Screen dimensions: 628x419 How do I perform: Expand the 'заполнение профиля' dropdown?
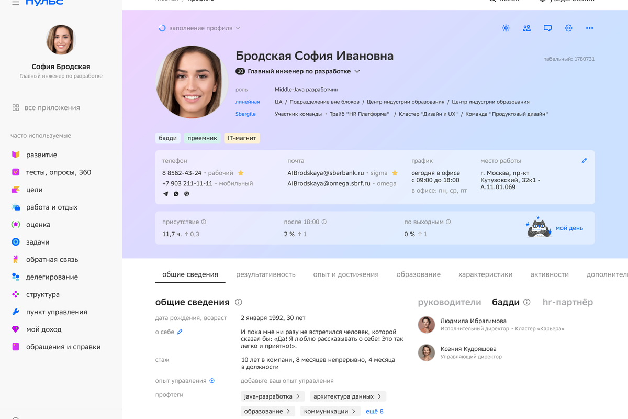click(x=238, y=28)
